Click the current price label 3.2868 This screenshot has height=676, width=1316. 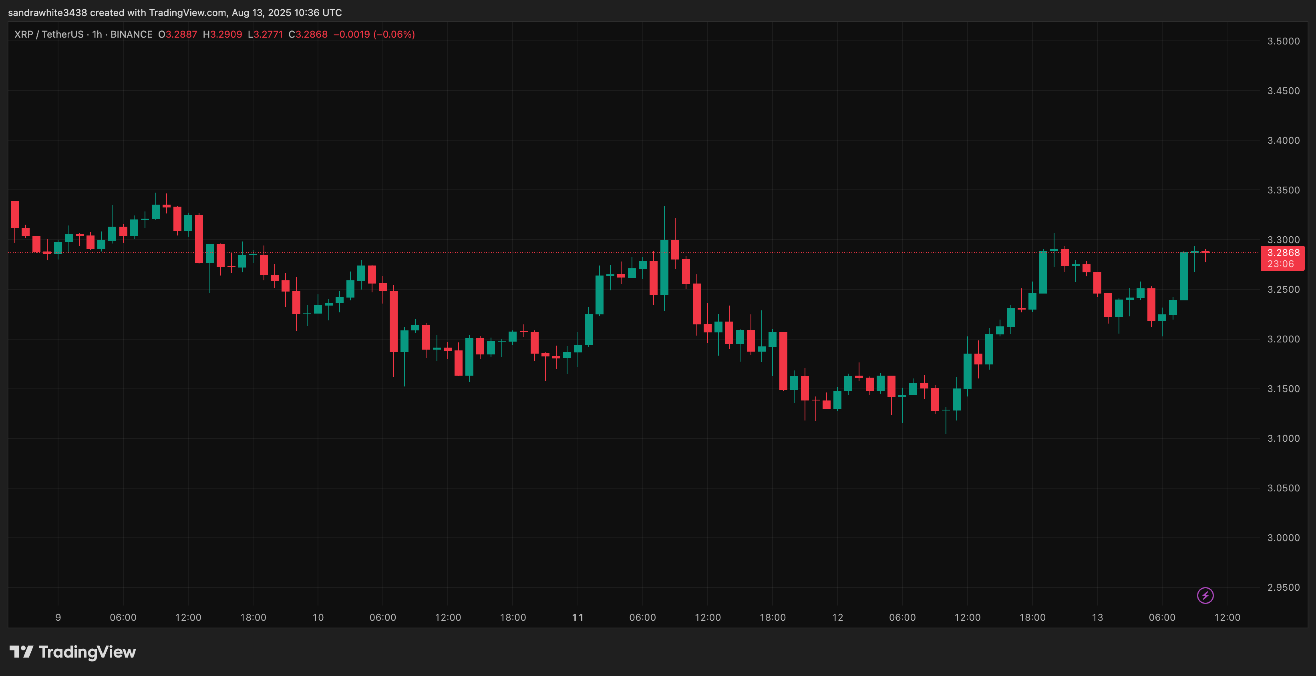point(1283,252)
